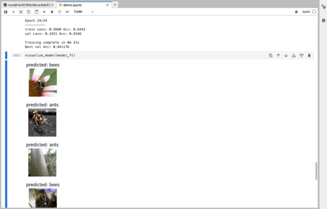Open a new launcher tab with plus

[x=115, y=5]
